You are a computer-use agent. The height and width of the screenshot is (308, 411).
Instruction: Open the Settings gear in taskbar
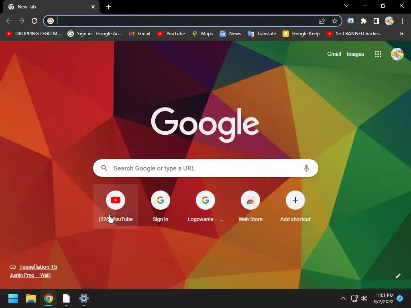click(x=84, y=298)
